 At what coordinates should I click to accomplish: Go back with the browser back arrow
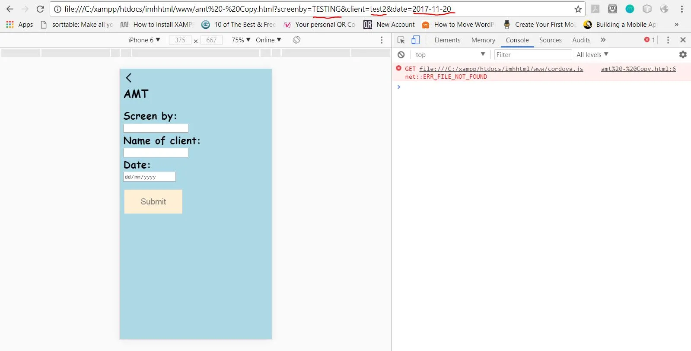(x=10, y=9)
